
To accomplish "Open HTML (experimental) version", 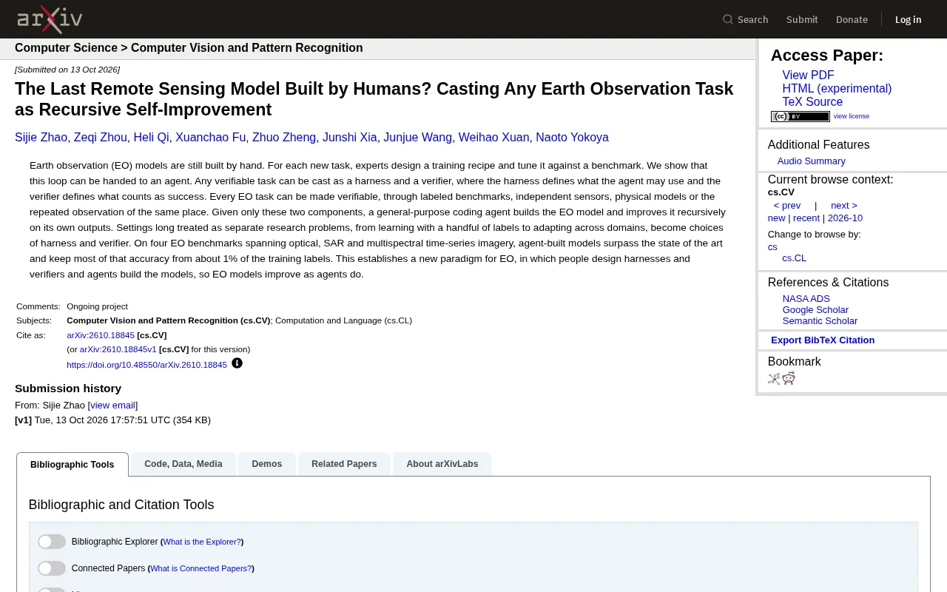I will (837, 89).
